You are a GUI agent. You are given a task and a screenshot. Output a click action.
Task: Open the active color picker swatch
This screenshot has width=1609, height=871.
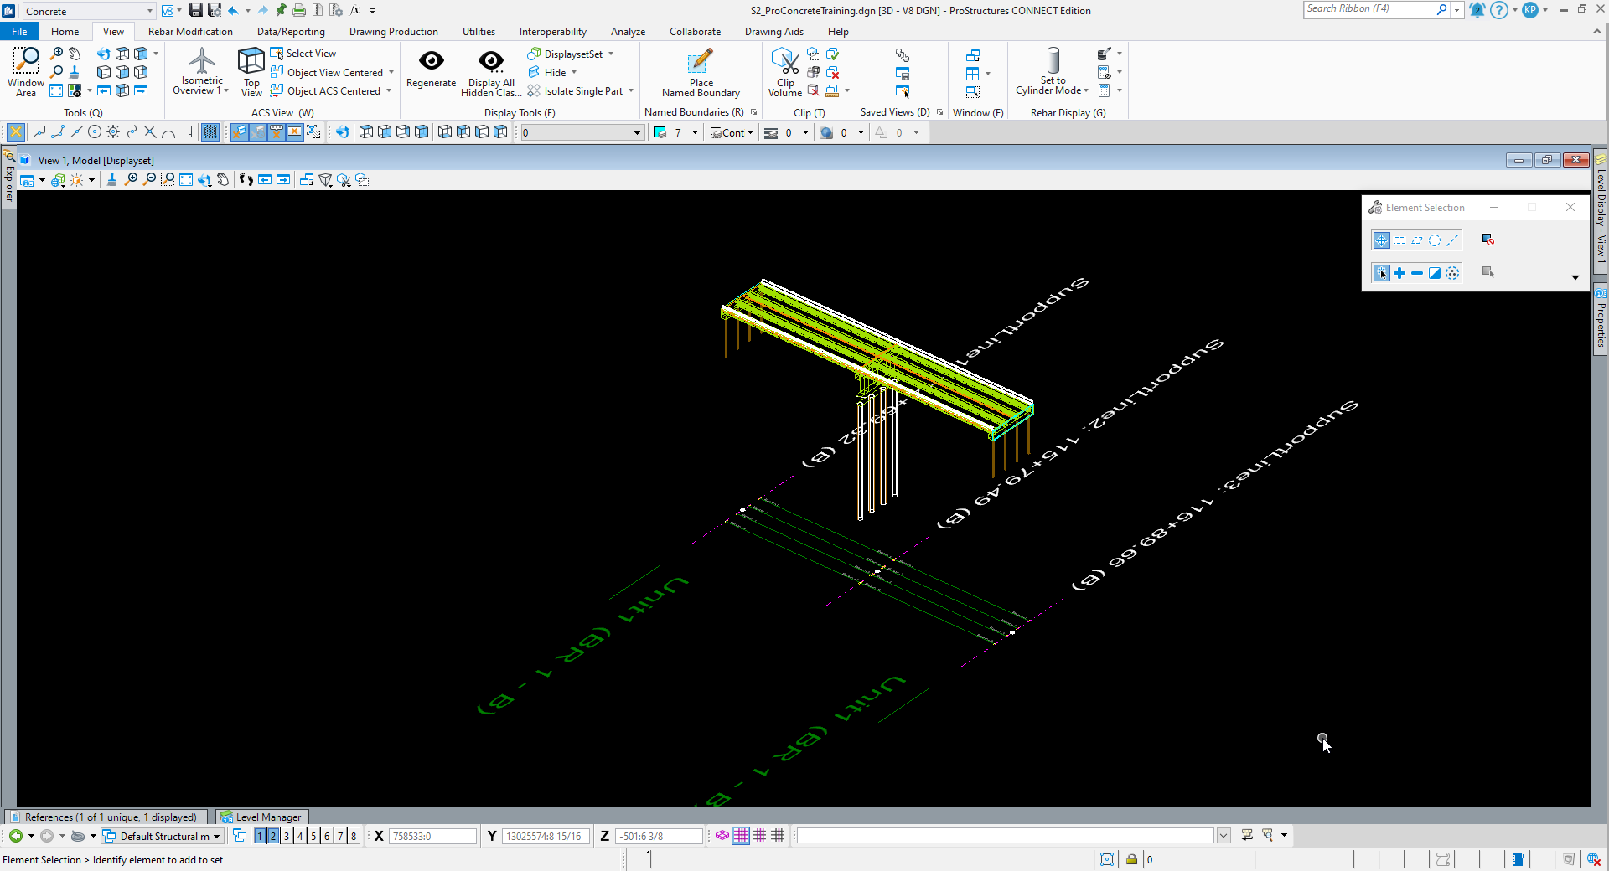click(x=660, y=132)
